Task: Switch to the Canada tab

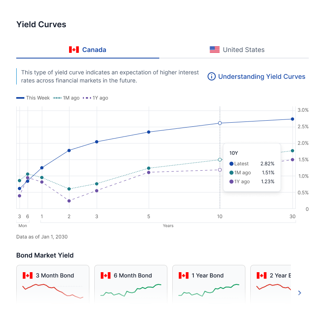Action: [x=88, y=50]
